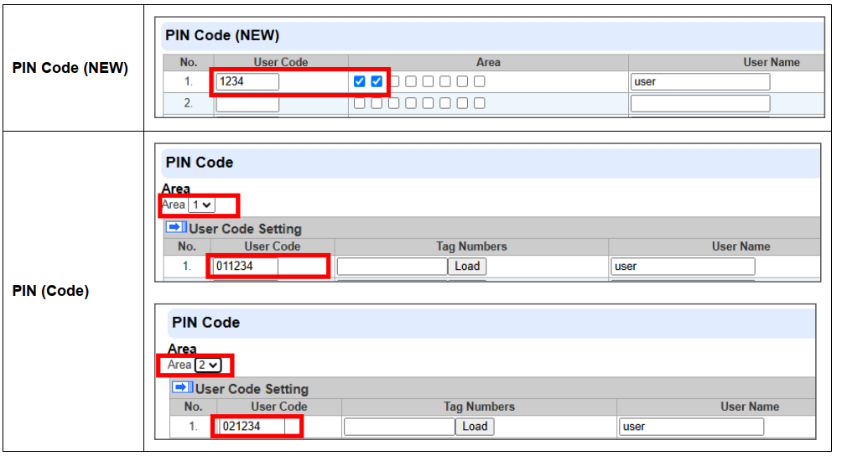Click the blue arrow icon beside User Code Setting under Area 1
This screenshot has width=847, height=456.
tap(176, 228)
